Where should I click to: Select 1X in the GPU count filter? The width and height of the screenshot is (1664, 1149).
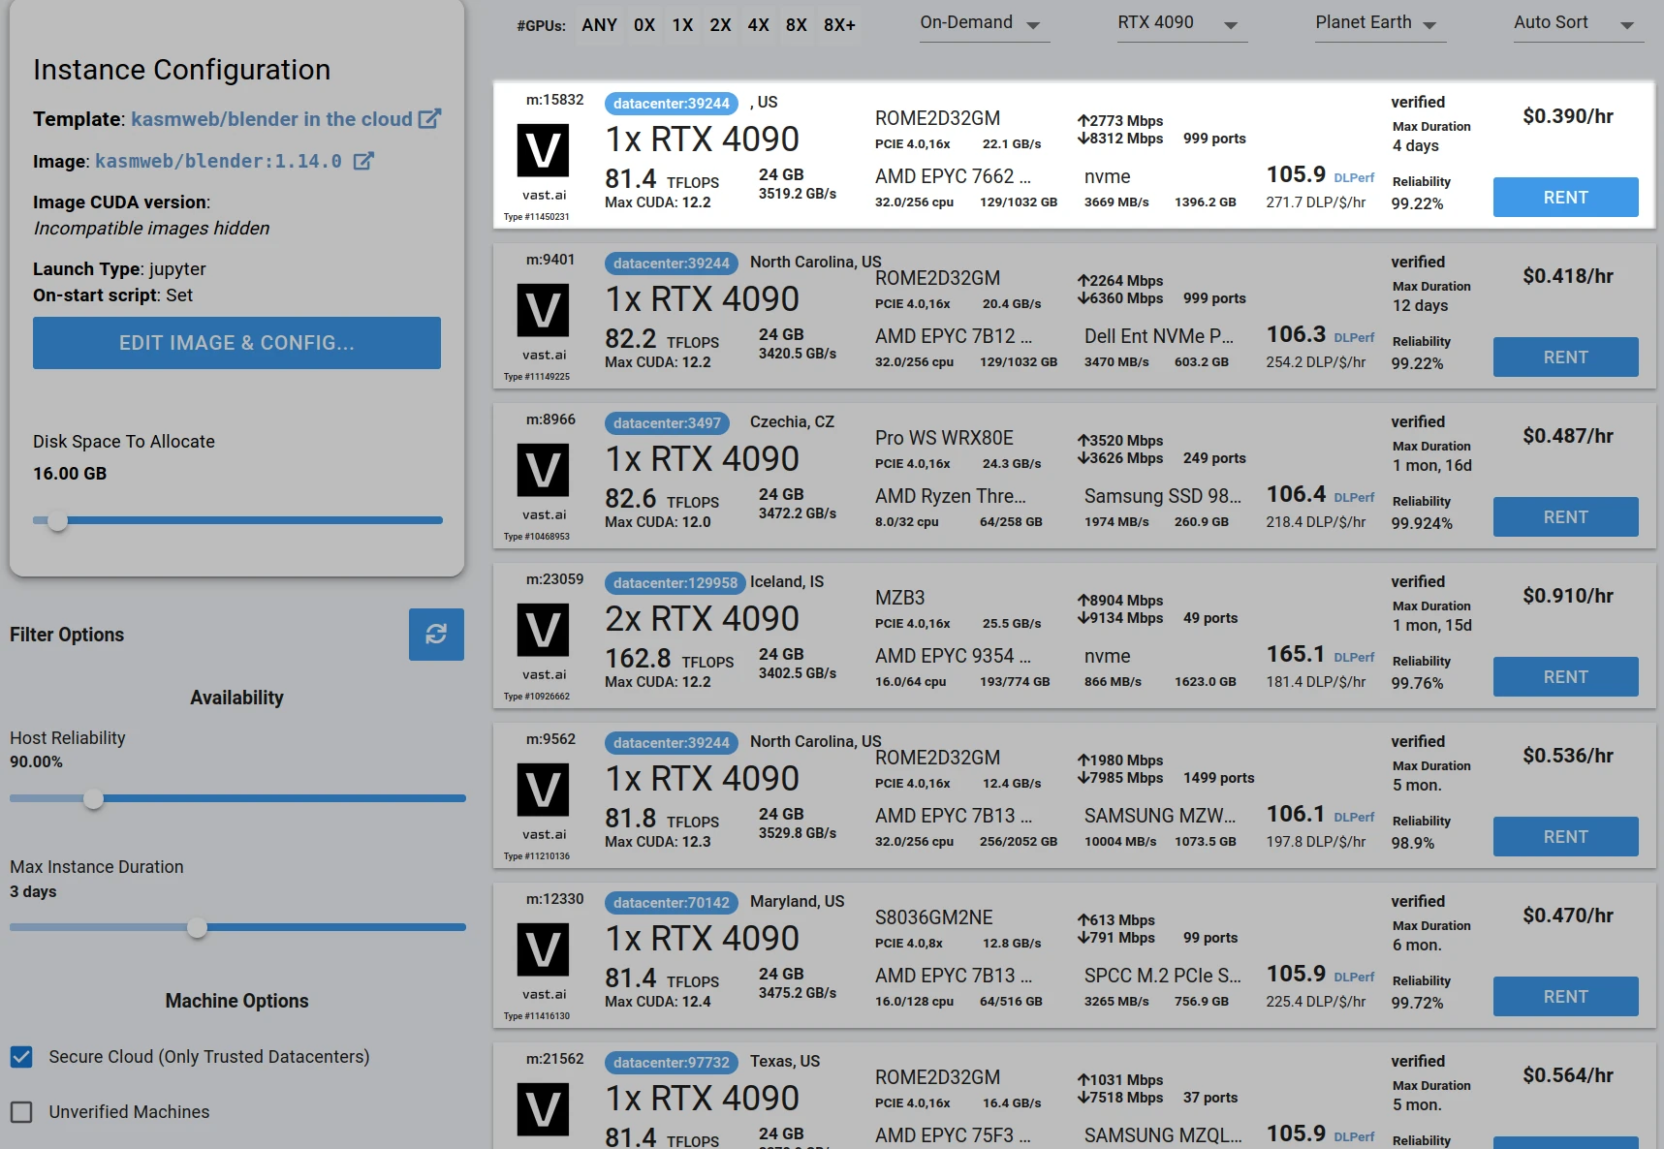[x=682, y=25]
